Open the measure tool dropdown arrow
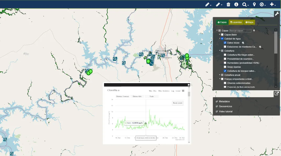Screen dimensions: 281x156 tap(222, 5)
